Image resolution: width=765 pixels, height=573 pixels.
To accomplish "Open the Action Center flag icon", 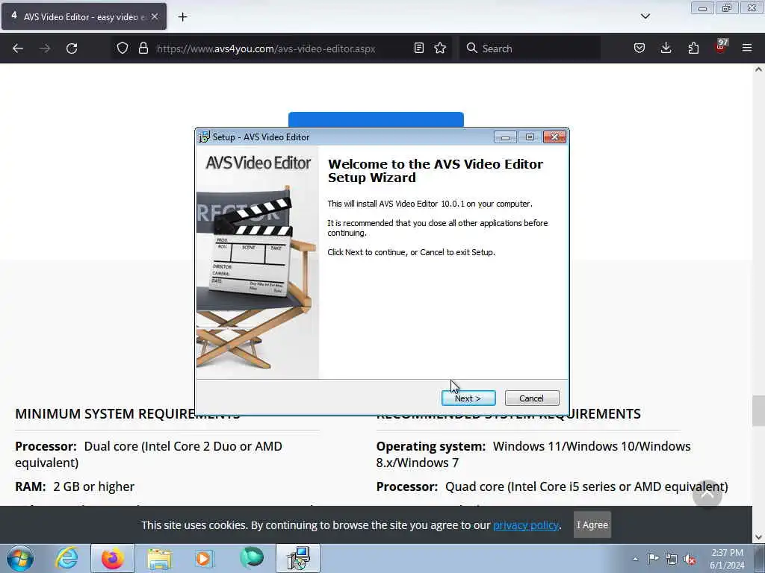I will pos(653,559).
